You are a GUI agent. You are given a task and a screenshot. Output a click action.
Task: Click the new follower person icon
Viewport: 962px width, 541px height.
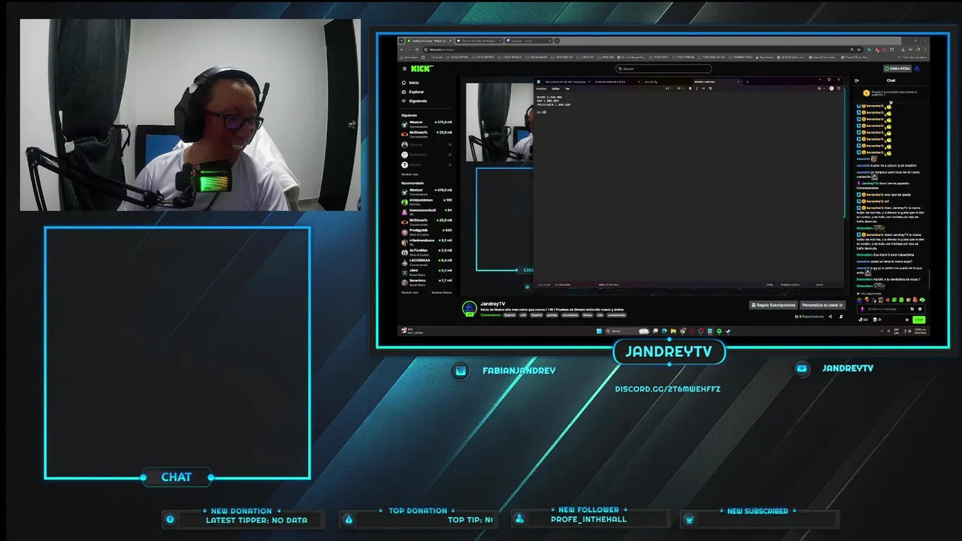(x=519, y=519)
